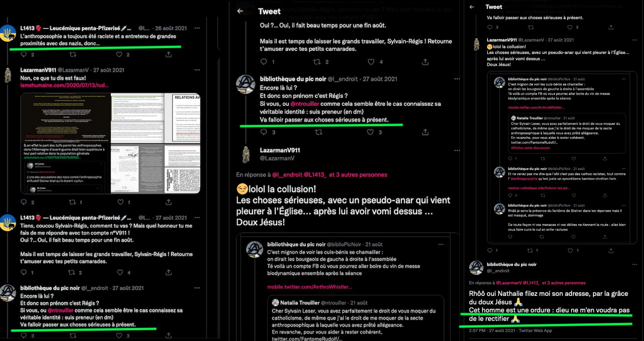
Task: Go back using the middle panel's arrow
Action: [x=240, y=11]
